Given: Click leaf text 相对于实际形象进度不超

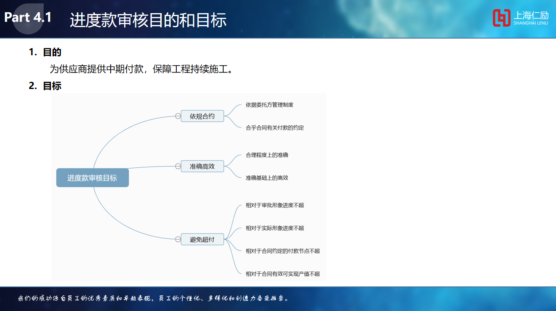Looking at the screenshot, I should [x=275, y=228].
